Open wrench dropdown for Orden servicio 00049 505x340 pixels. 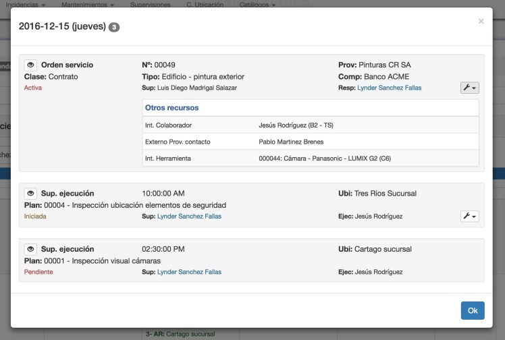469,88
